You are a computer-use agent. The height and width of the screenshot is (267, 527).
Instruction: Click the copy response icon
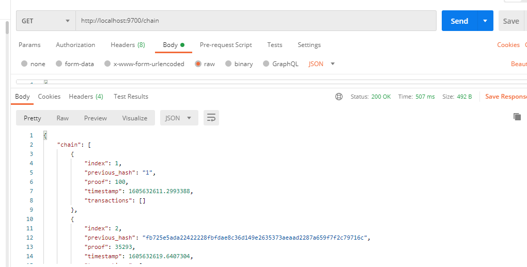tap(517, 117)
